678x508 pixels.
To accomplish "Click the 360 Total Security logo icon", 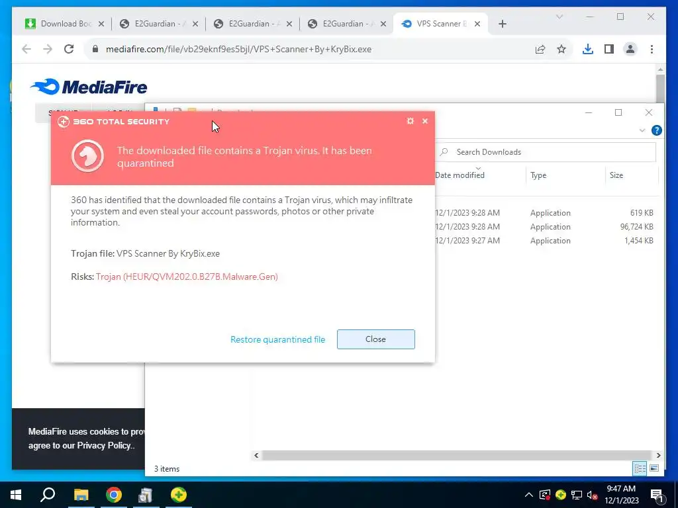I will tap(64, 122).
